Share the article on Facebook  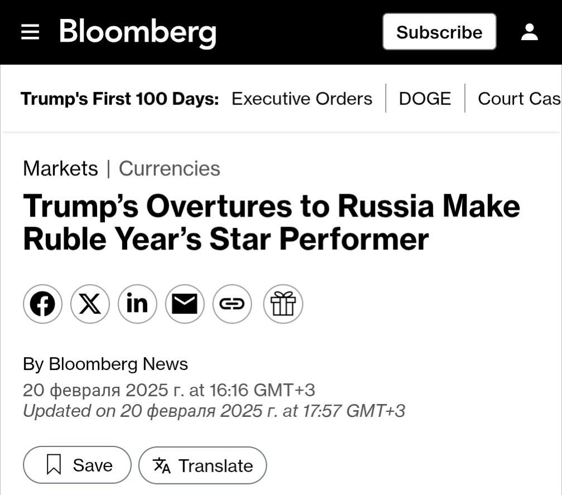pos(42,304)
